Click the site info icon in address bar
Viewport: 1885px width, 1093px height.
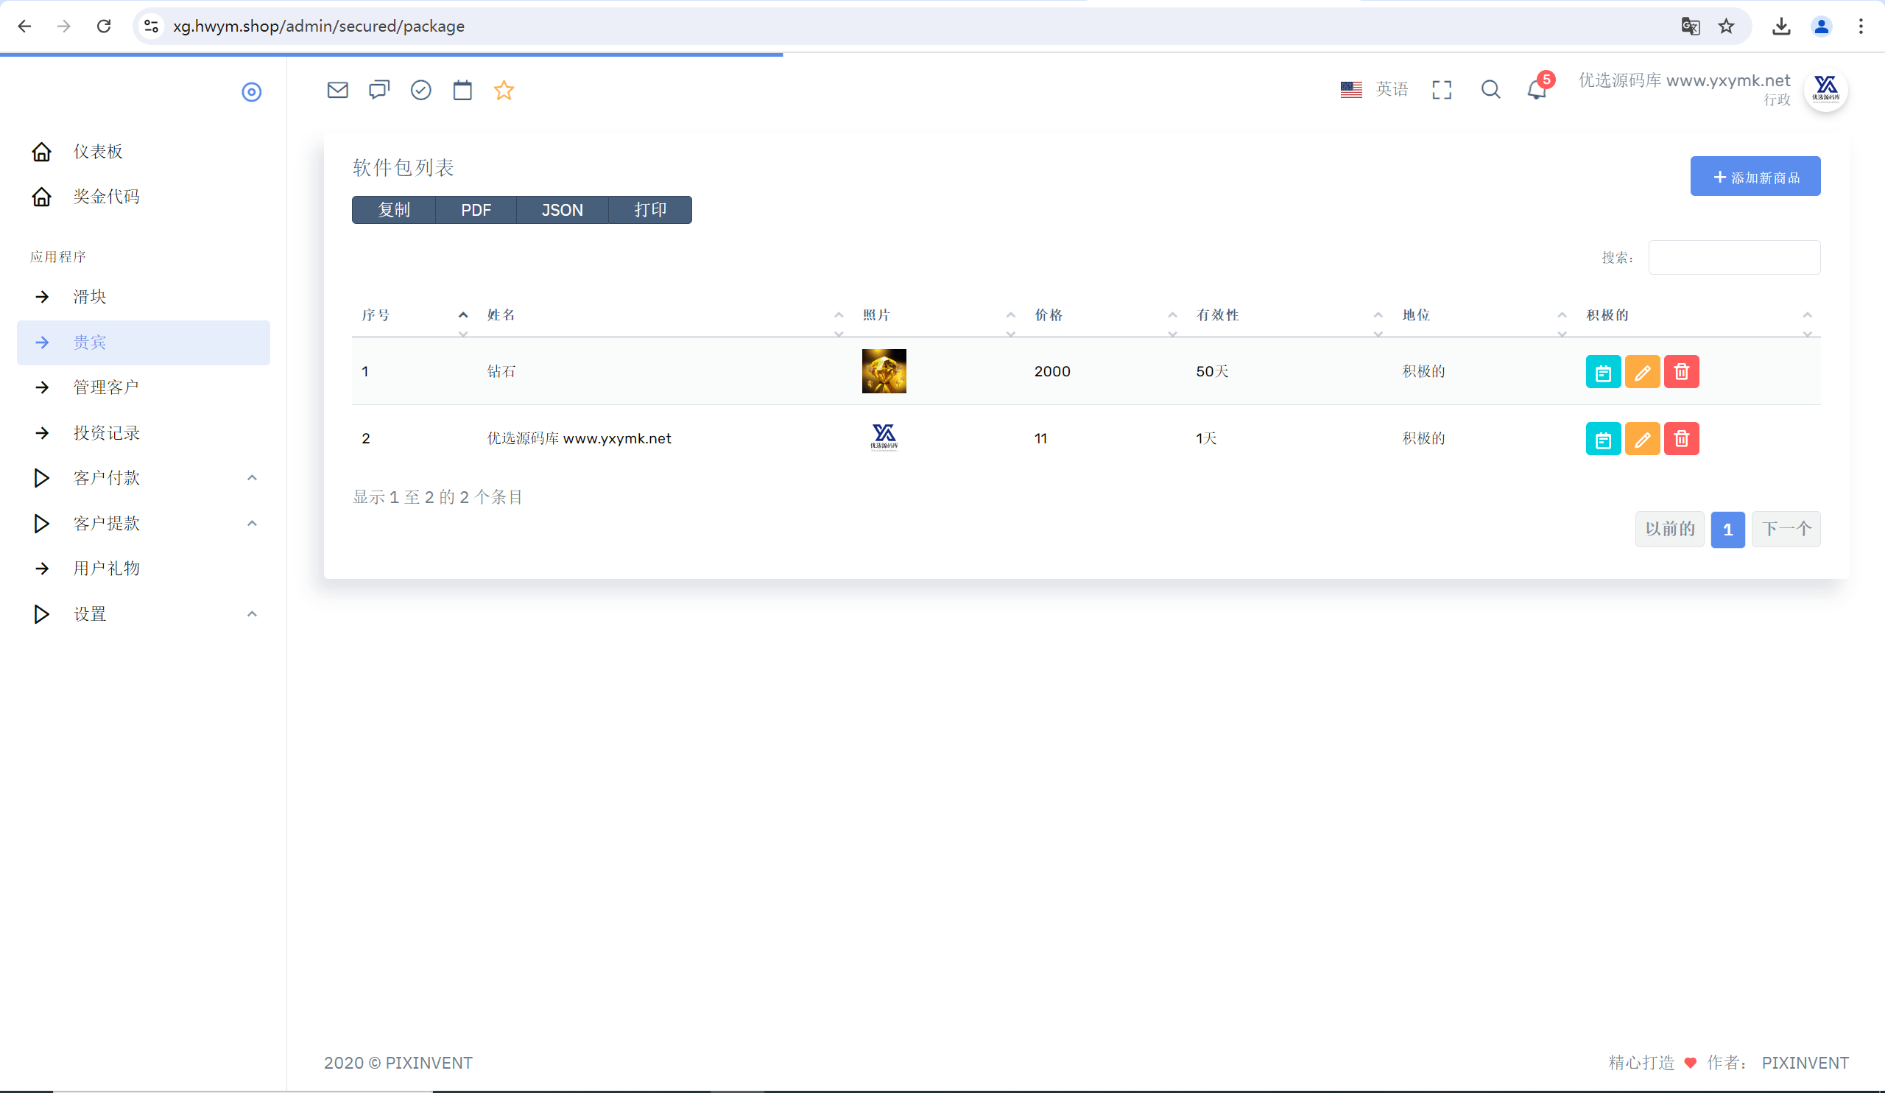coord(151,27)
